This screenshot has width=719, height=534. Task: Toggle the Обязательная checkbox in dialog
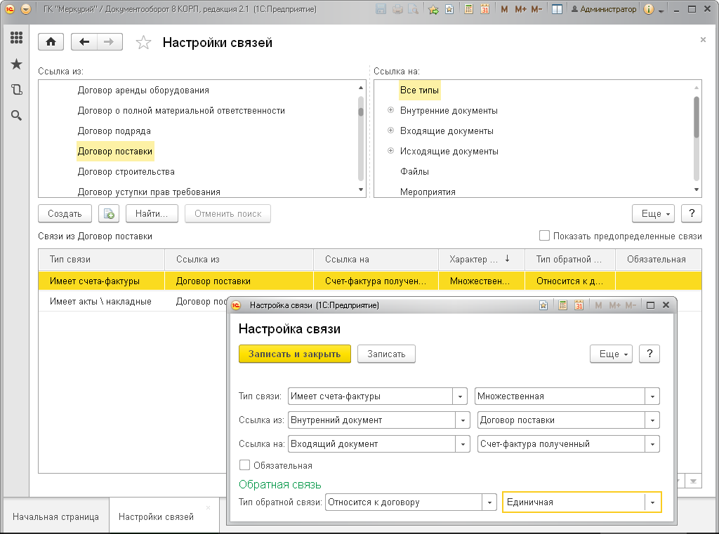245,465
